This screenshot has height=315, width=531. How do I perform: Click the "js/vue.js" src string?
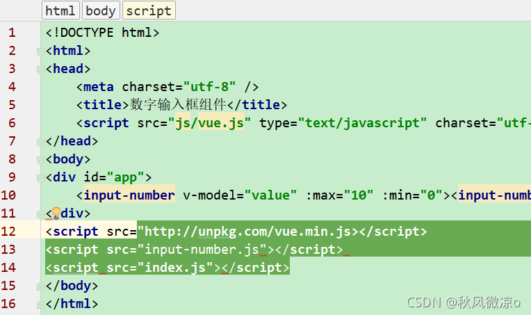coord(209,123)
